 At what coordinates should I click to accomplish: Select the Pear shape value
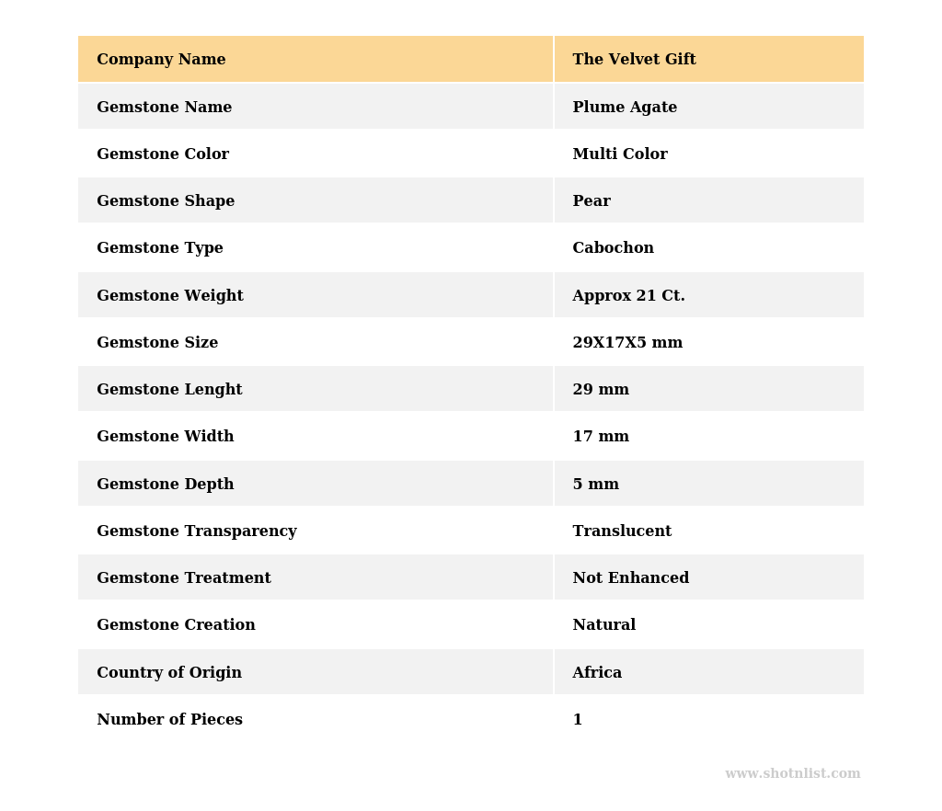tap(592, 201)
